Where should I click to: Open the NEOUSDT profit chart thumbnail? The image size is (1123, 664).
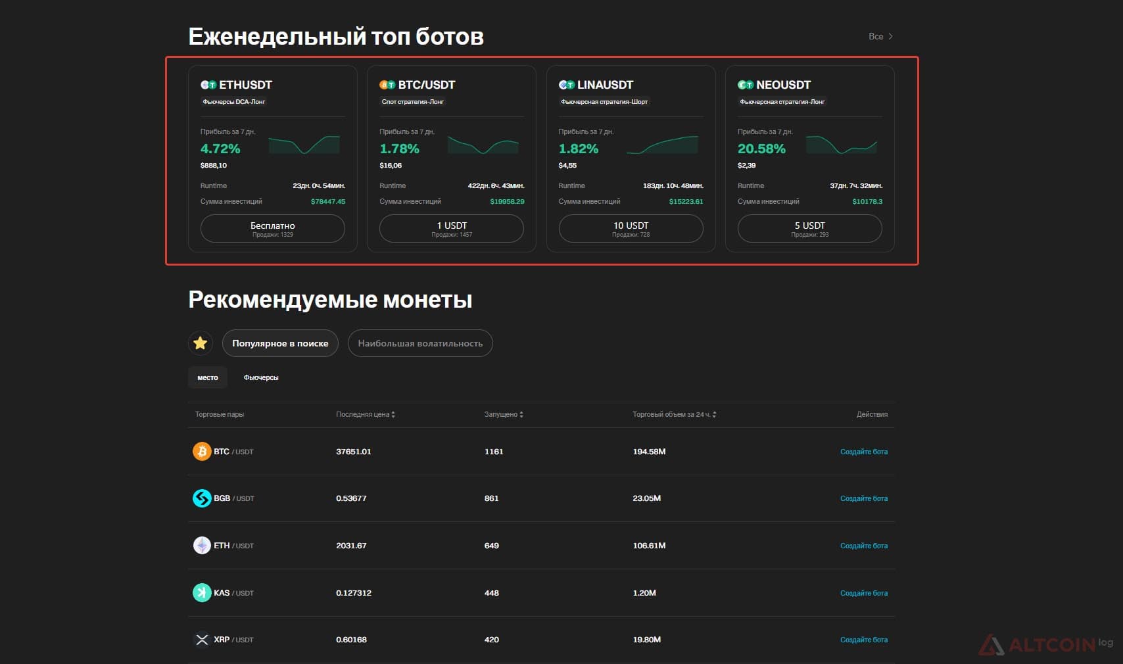pos(842,145)
